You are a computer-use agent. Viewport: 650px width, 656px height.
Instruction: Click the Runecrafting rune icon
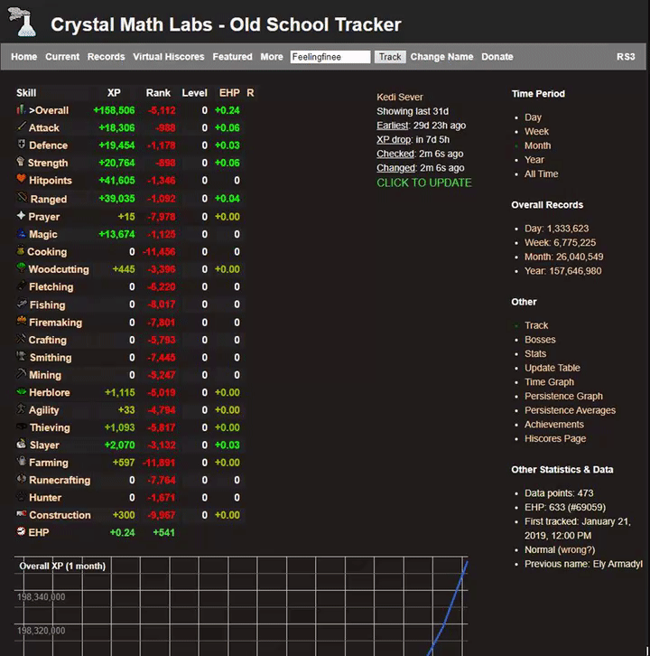(22, 479)
